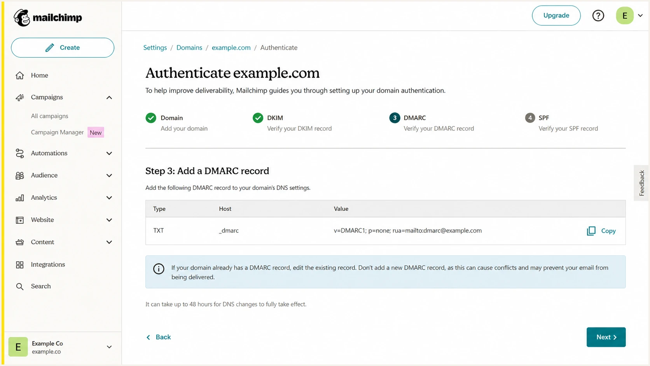Click the TXT type cell
The image size is (650, 366).
click(159, 231)
